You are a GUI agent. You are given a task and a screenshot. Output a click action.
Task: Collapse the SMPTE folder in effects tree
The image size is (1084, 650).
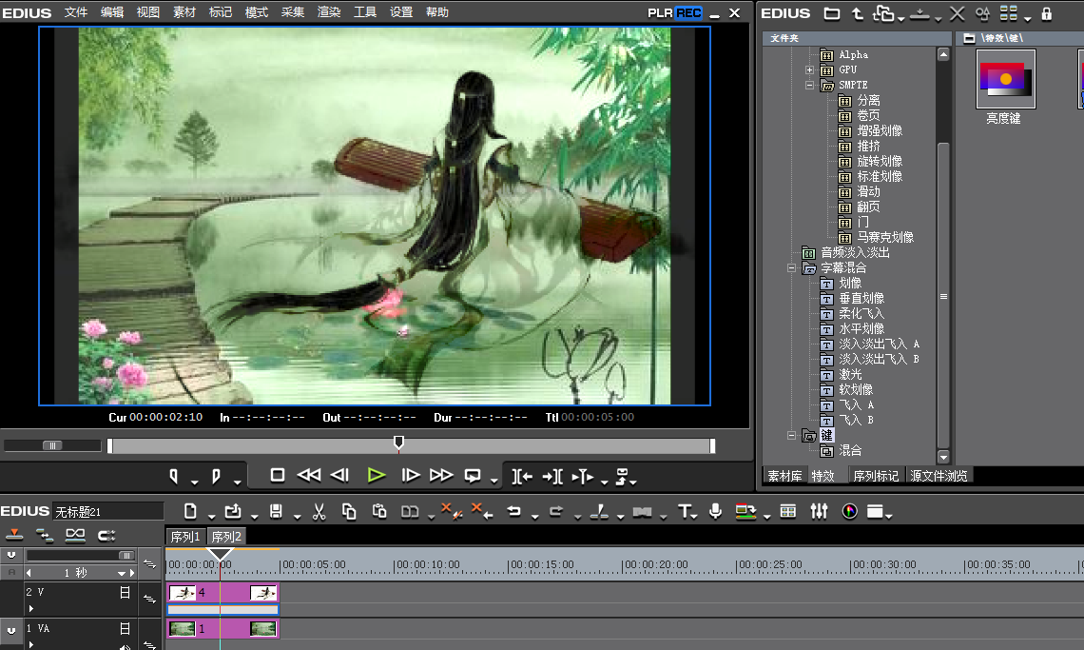[809, 85]
